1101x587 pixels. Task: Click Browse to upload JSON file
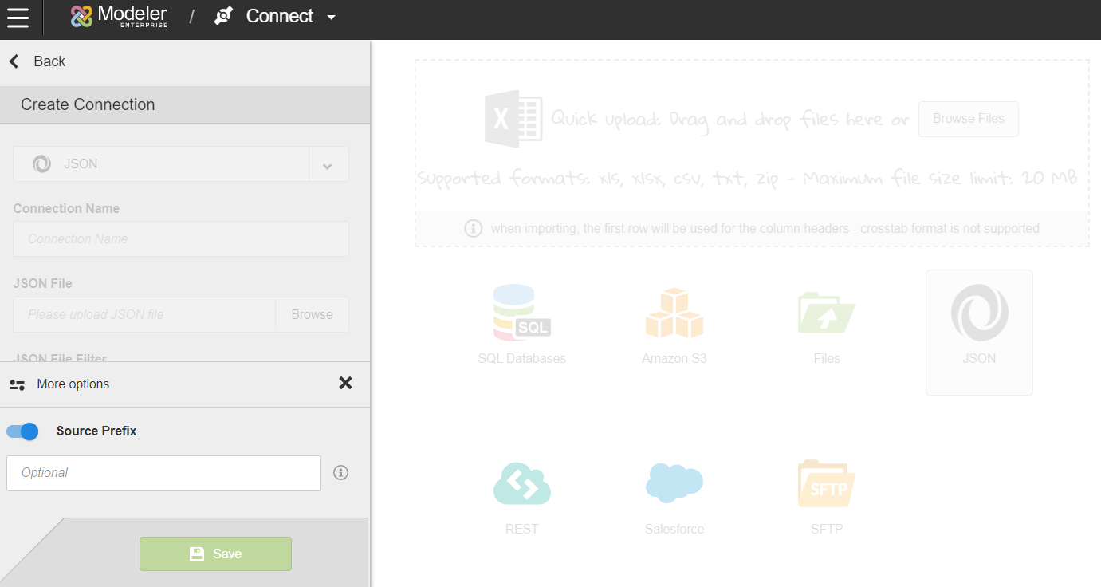312,314
